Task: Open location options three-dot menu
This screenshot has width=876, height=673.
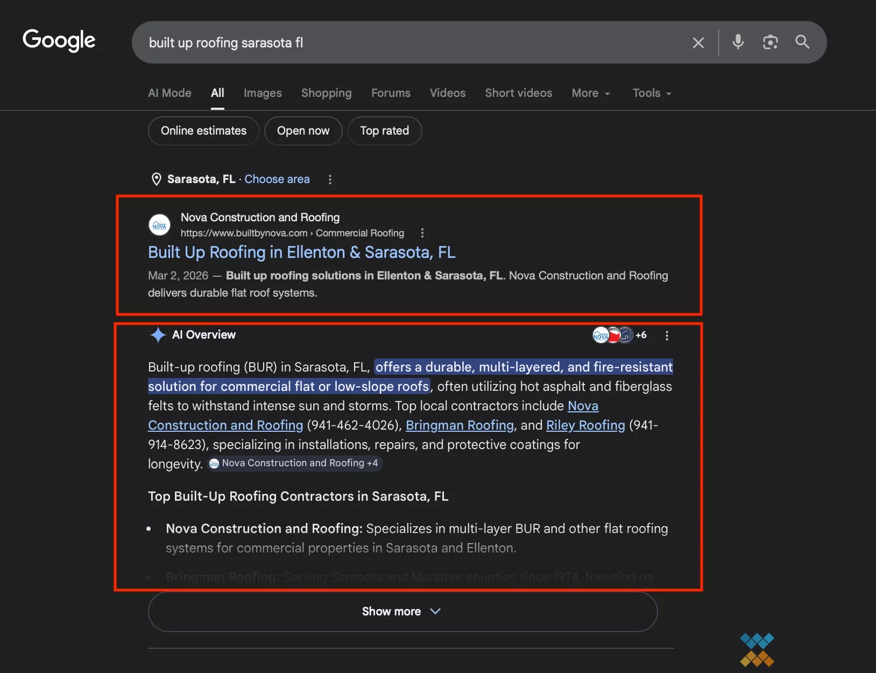Action: pyautogui.click(x=330, y=179)
